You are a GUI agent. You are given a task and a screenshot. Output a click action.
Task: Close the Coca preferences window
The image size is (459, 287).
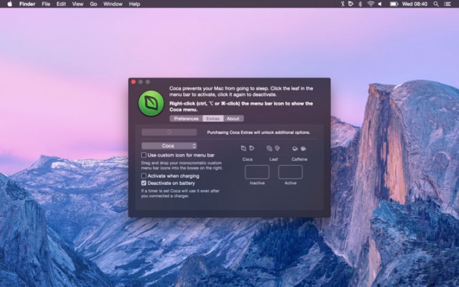[x=134, y=82]
